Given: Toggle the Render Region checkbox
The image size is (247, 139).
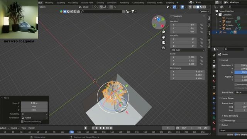Looking at the screenshot, I should pos(236,85).
